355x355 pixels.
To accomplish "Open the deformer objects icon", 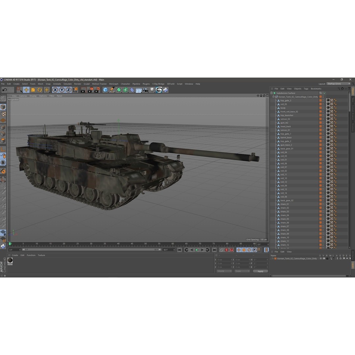I will pos(132,90).
